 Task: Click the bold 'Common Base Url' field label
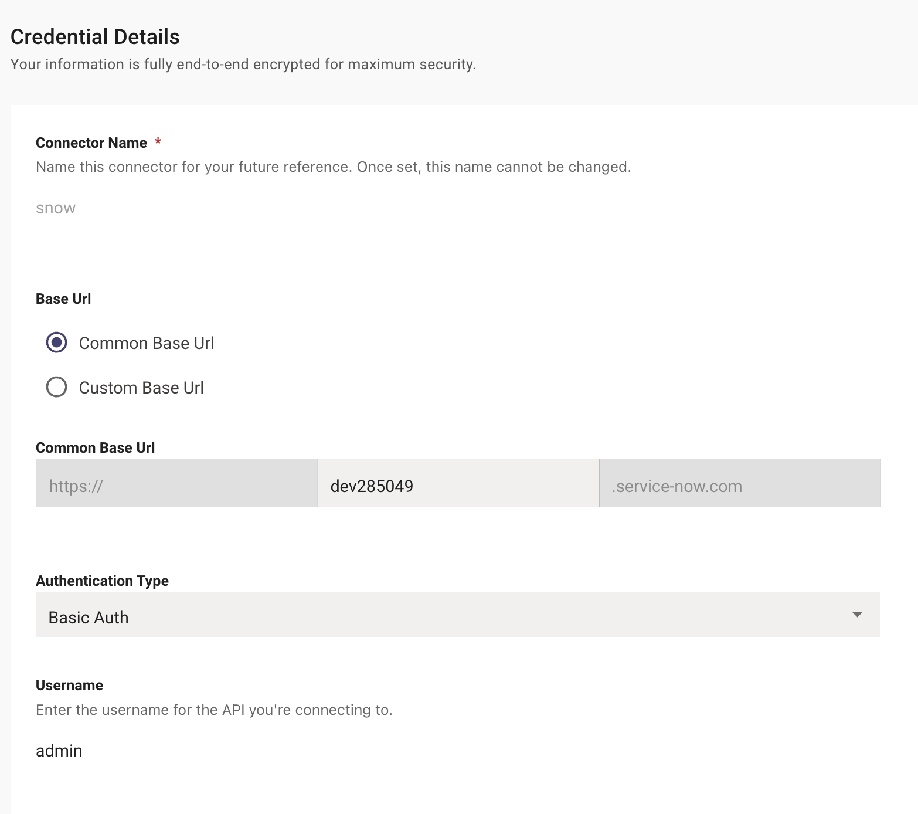coord(95,448)
